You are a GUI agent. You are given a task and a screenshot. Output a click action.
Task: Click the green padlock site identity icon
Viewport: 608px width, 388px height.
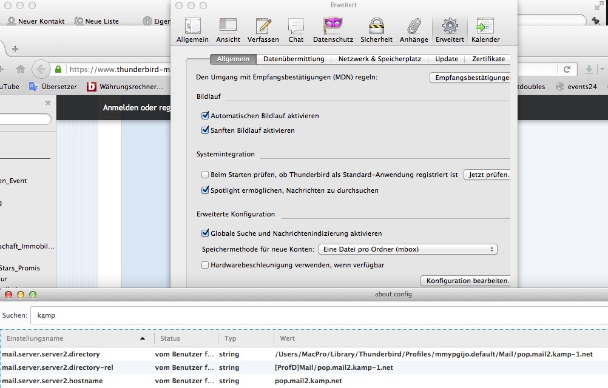(x=58, y=69)
